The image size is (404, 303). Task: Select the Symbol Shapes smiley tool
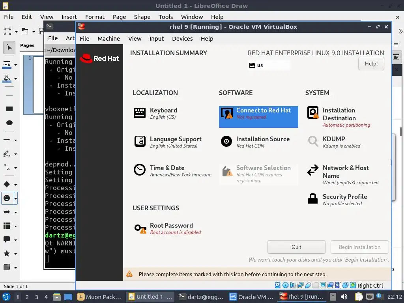pyautogui.click(x=7, y=198)
